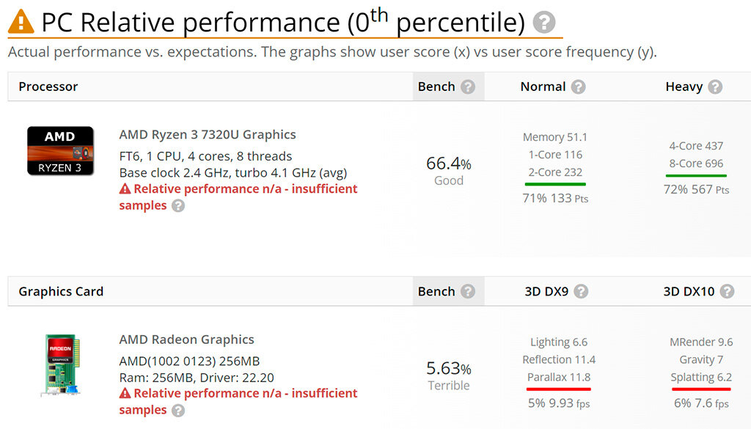Open the AMD Radeon Graphics product link
This screenshot has height=429, width=751.
point(186,340)
